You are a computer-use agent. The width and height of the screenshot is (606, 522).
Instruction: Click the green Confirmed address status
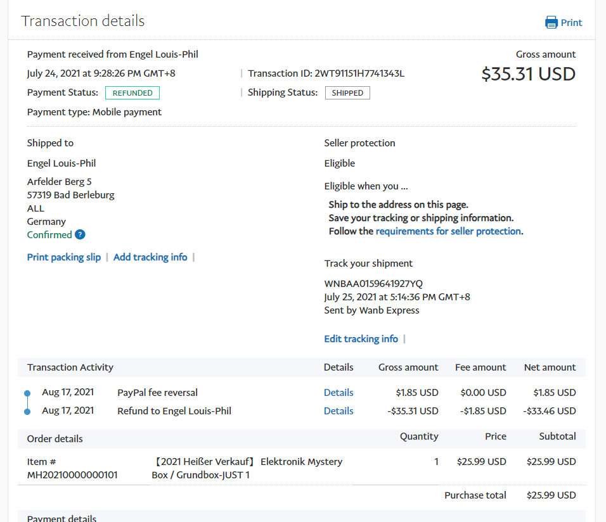49,235
